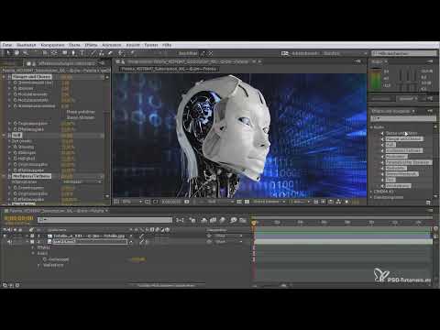Open the Animation menu
The width and height of the screenshot is (440, 330).
point(111,45)
